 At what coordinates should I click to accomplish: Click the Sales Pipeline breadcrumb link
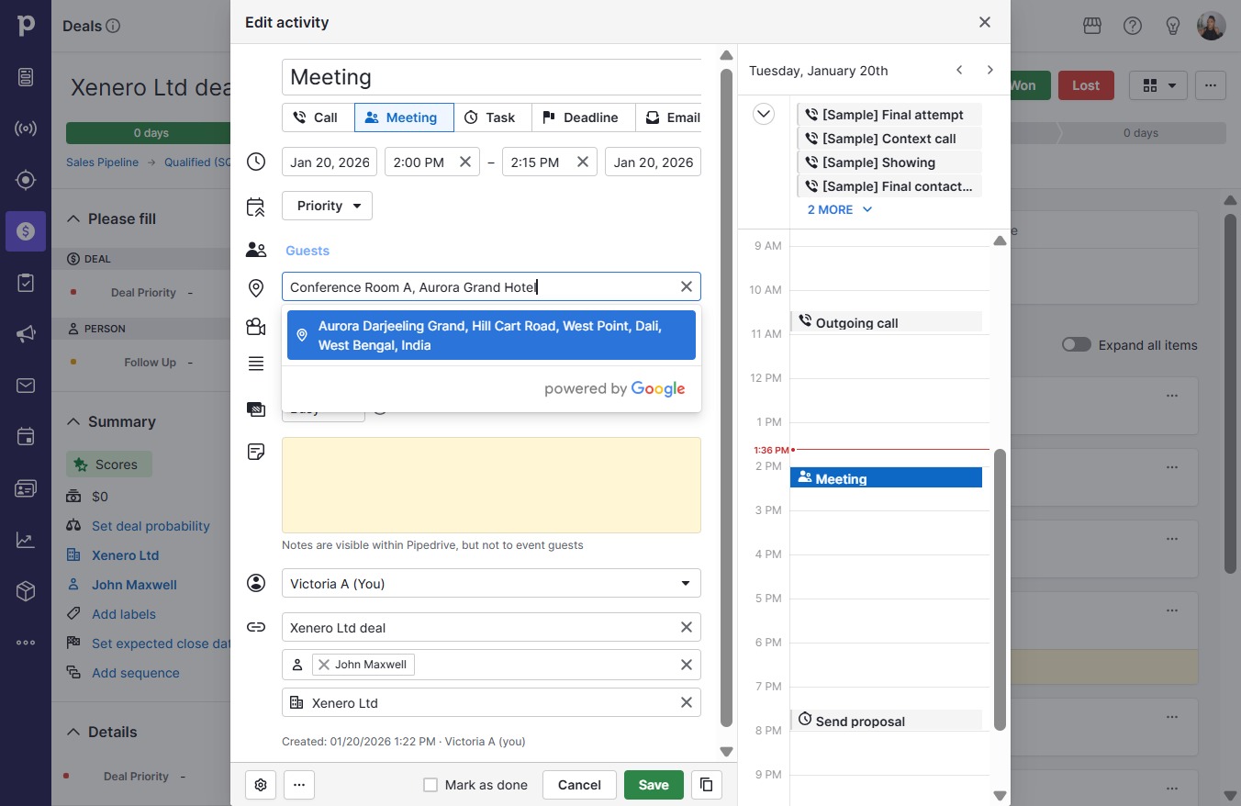point(102,162)
